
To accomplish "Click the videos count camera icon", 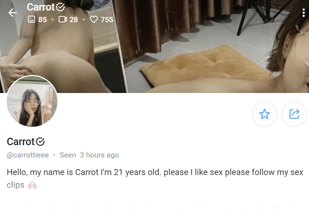I will click(63, 19).
